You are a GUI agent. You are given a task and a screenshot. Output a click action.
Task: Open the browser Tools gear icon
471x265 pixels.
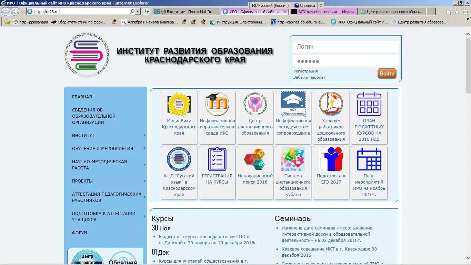pyautogui.click(x=465, y=12)
